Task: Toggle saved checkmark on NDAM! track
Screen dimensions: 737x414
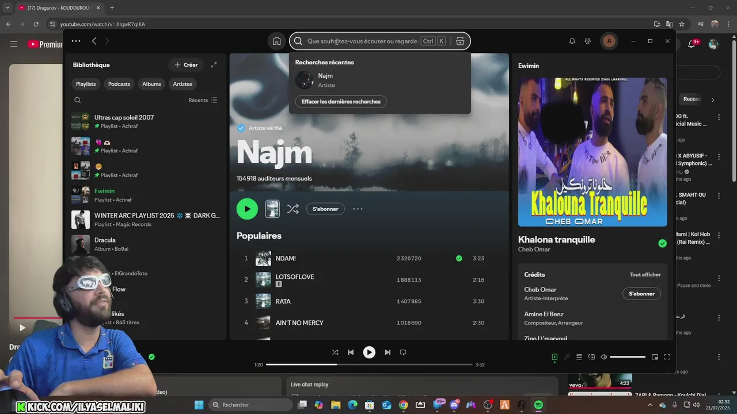Action: [x=459, y=258]
